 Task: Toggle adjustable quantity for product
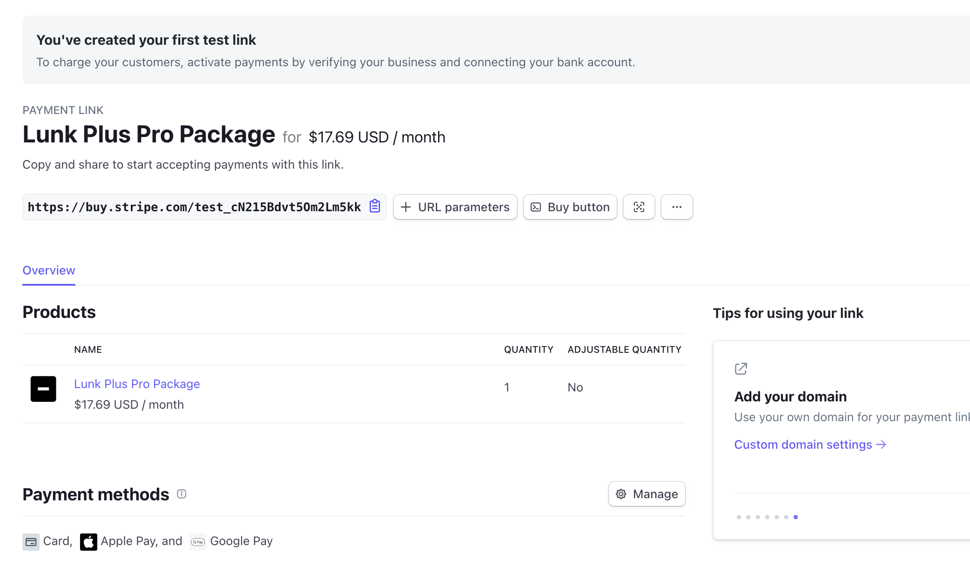click(x=575, y=387)
